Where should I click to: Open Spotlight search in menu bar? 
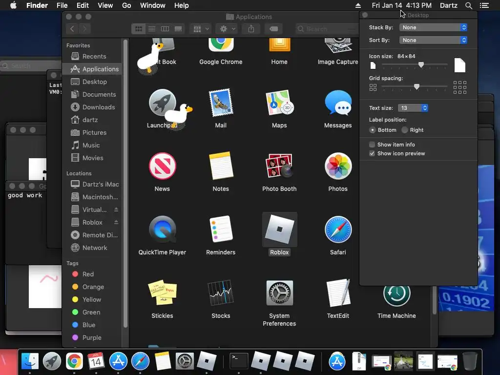pos(468,5)
